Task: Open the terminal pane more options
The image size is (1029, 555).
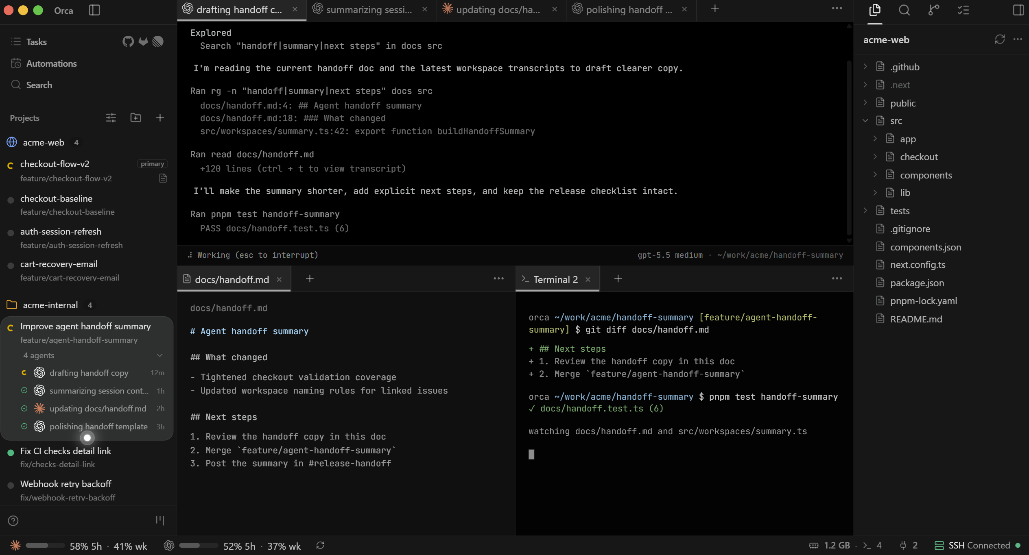Action: pyautogui.click(x=837, y=279)
